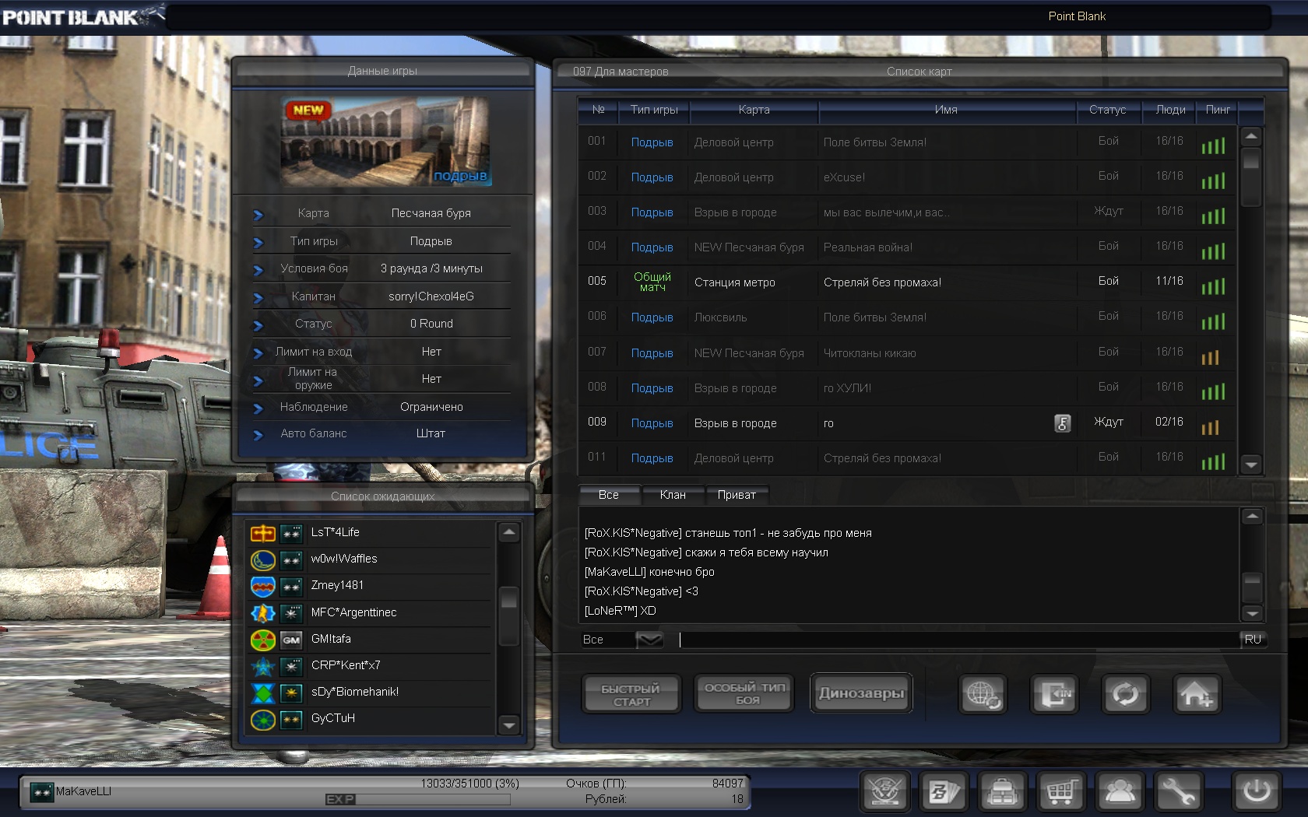The width and height of the screenshot is (1308, 817).
Task: Sort rooms by Имя column header
Action: coord(946,110)
